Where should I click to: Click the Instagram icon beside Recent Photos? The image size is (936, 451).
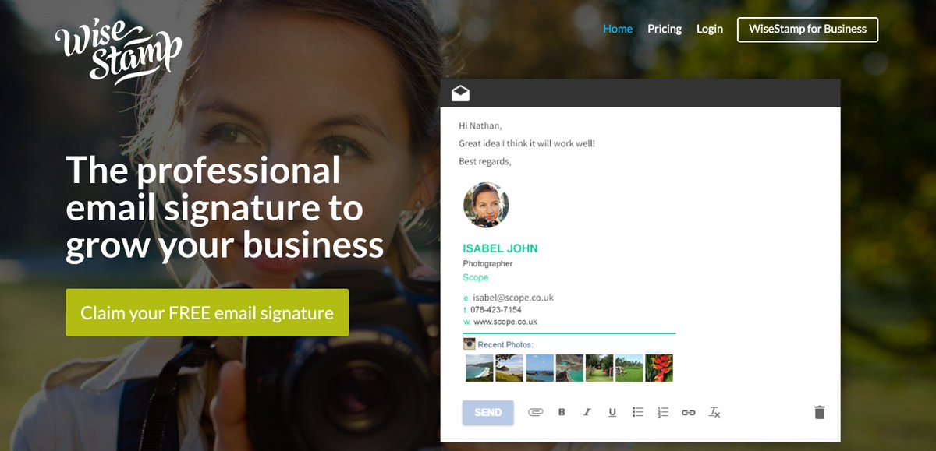click(x=470, y=344)
